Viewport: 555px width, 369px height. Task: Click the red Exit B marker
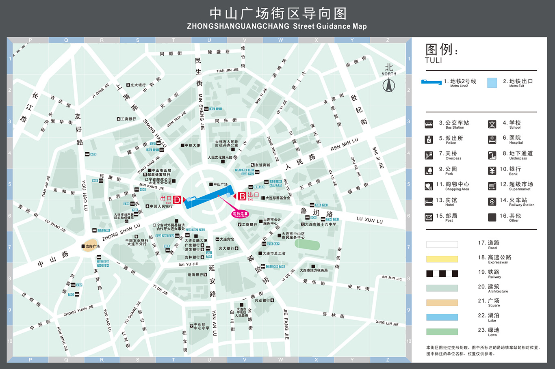[242, 196]
